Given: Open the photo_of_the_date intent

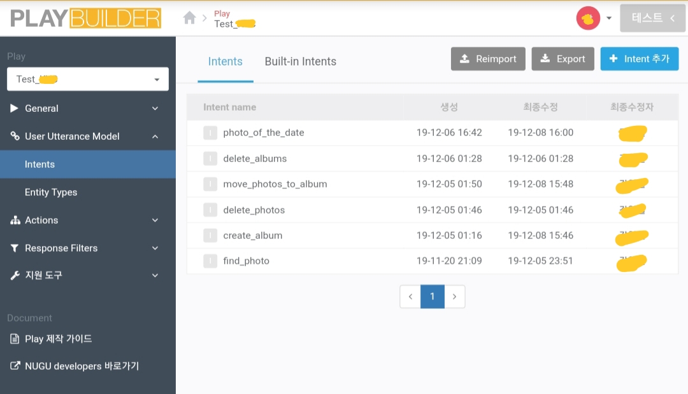Looking at the screenshot, I should click(263, 133).
